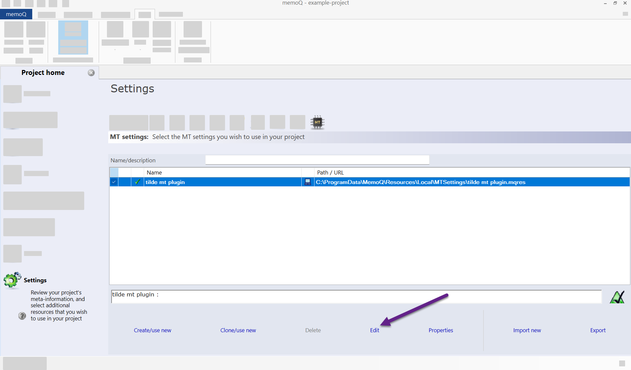Minimize the memoQ window
Viewport: 631px width, 370px height.
[x=605, y=3]
